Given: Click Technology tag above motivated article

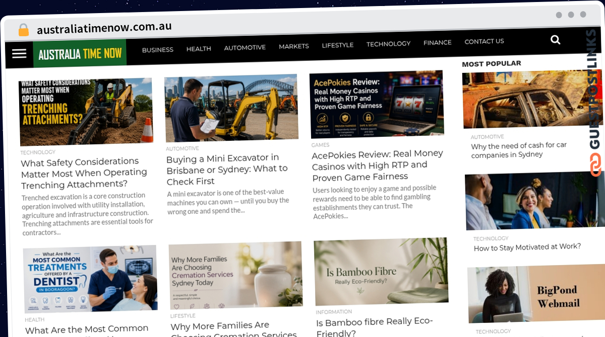Looking at the screenshot, I should point(491,238).
